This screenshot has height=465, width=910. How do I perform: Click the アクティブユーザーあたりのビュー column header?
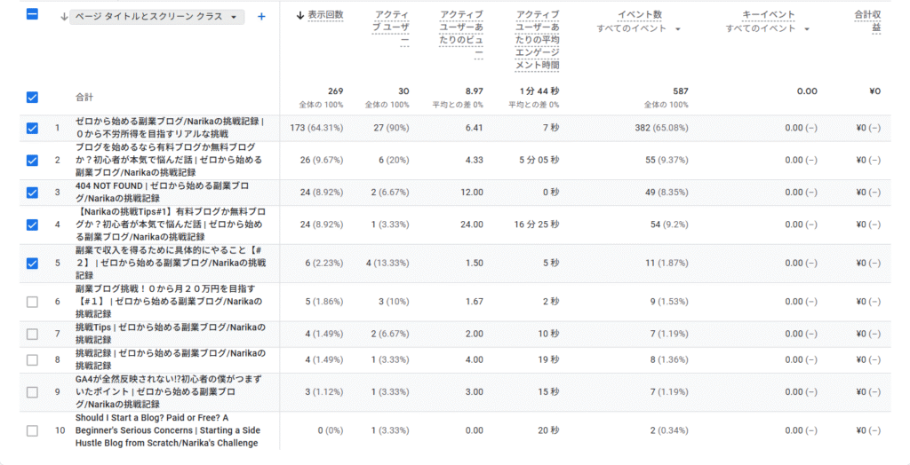(462, 34)
